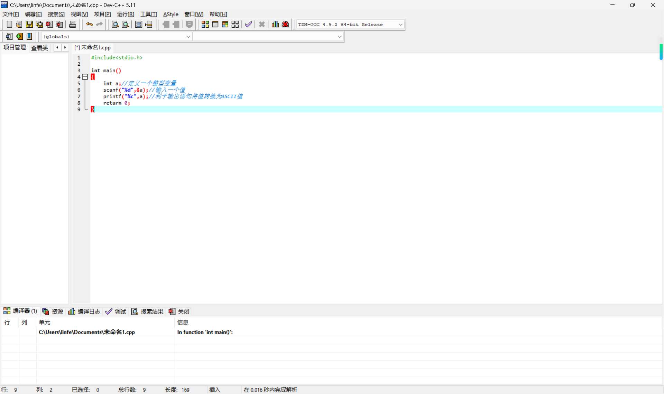Viewport: 664px width, 394px height.
Task: Open the AStyle menu
Action: (170, 14)
